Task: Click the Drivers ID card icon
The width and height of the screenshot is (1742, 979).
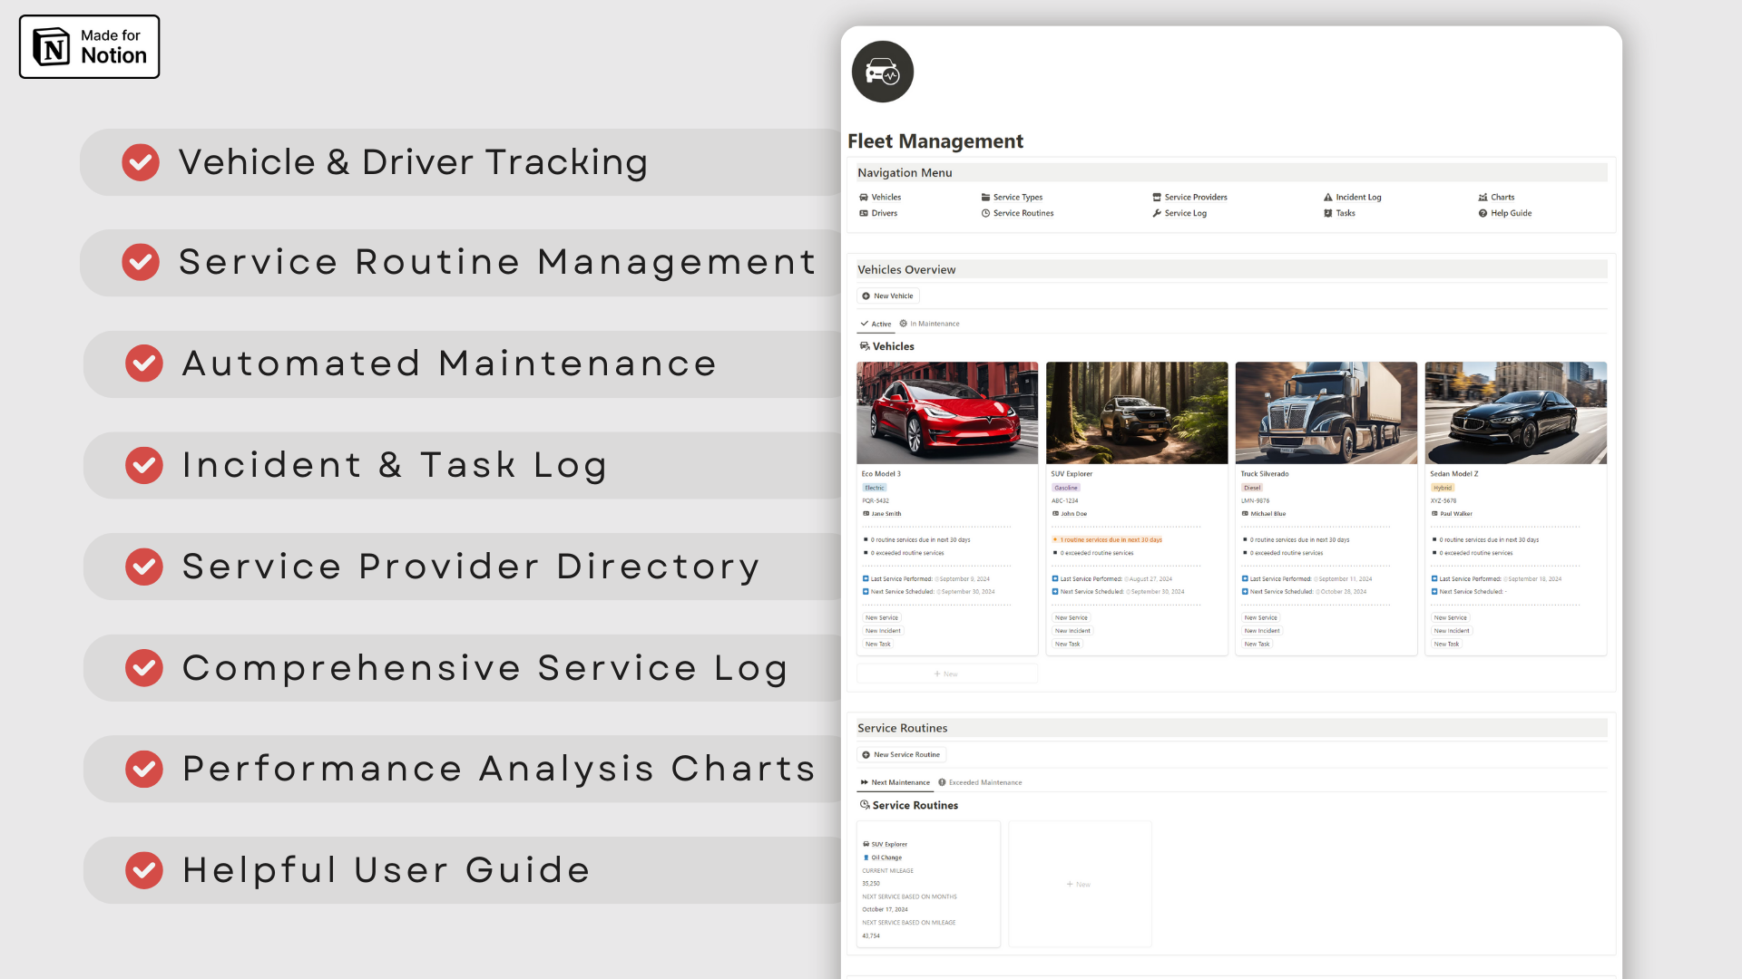Action: coord(864,213)
